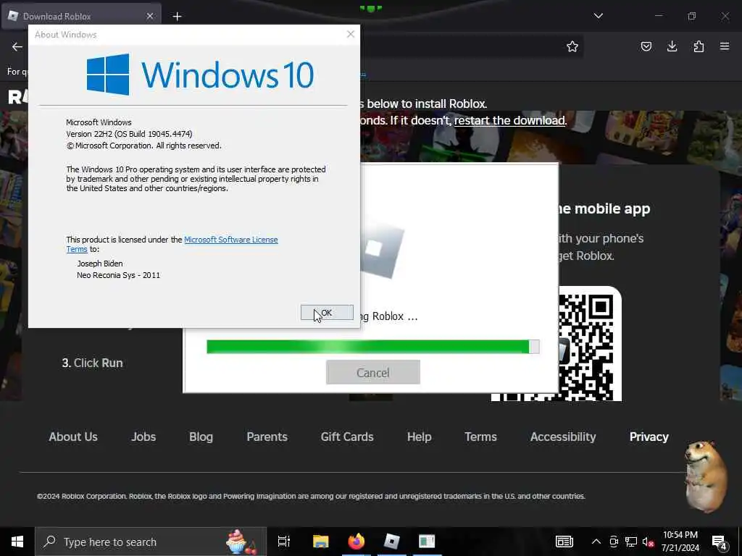
Task: Bookmark this page with the star icon
Action: pos(572,46)
